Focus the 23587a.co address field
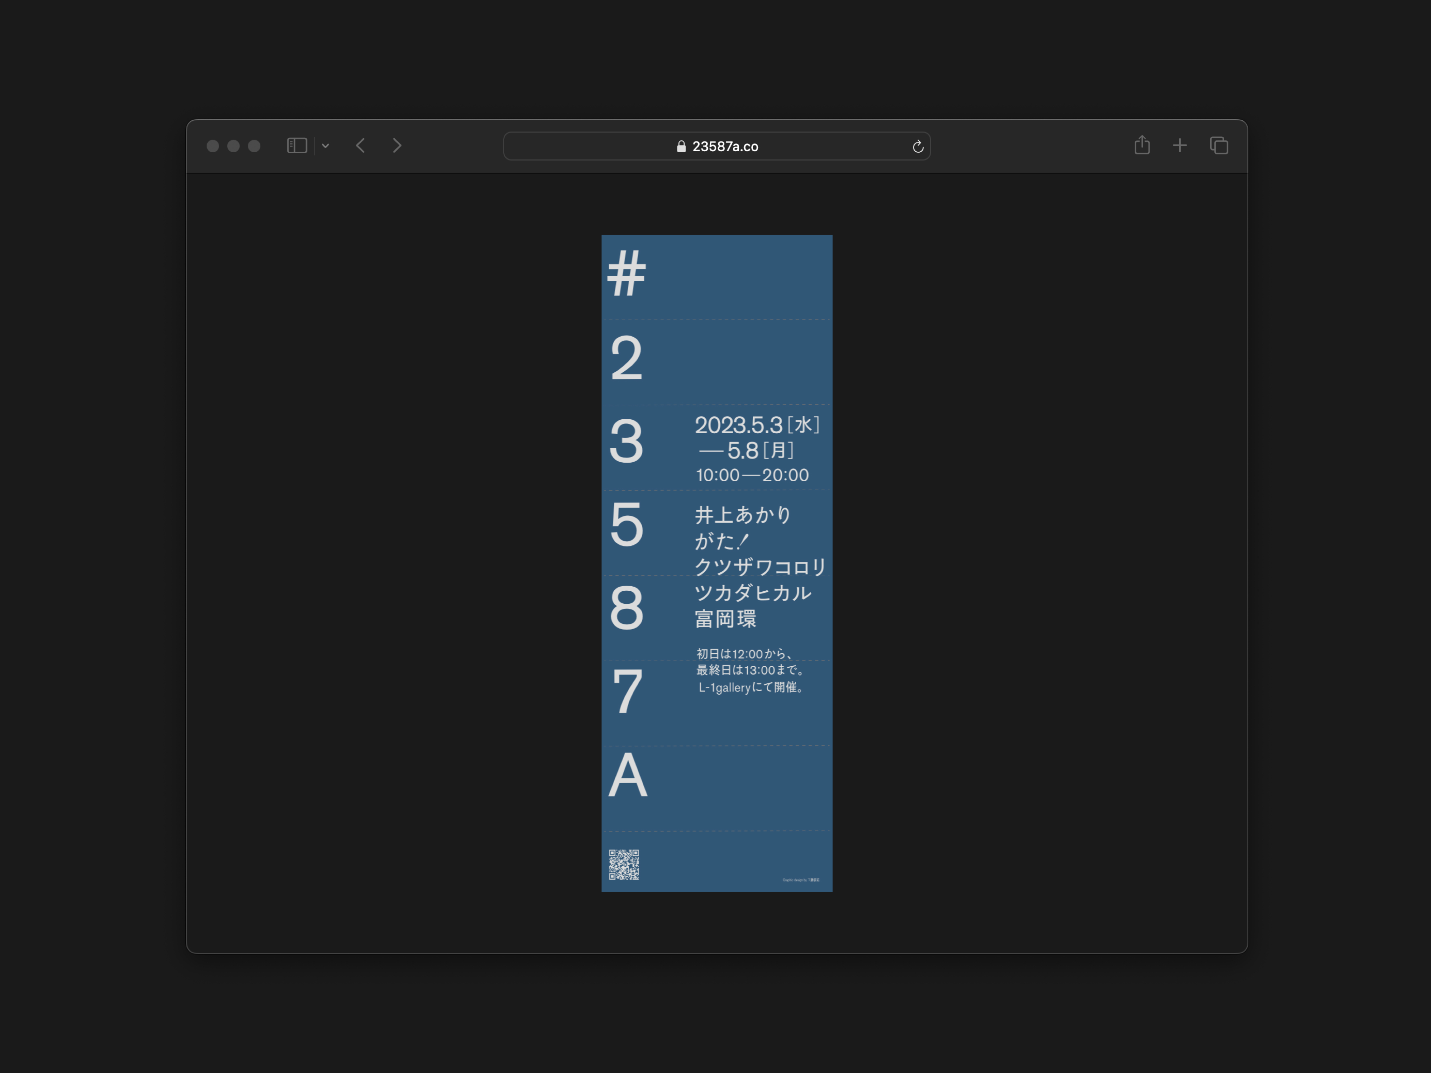This screenshot has height=1073, width=1431. click(x=725, y=147)
